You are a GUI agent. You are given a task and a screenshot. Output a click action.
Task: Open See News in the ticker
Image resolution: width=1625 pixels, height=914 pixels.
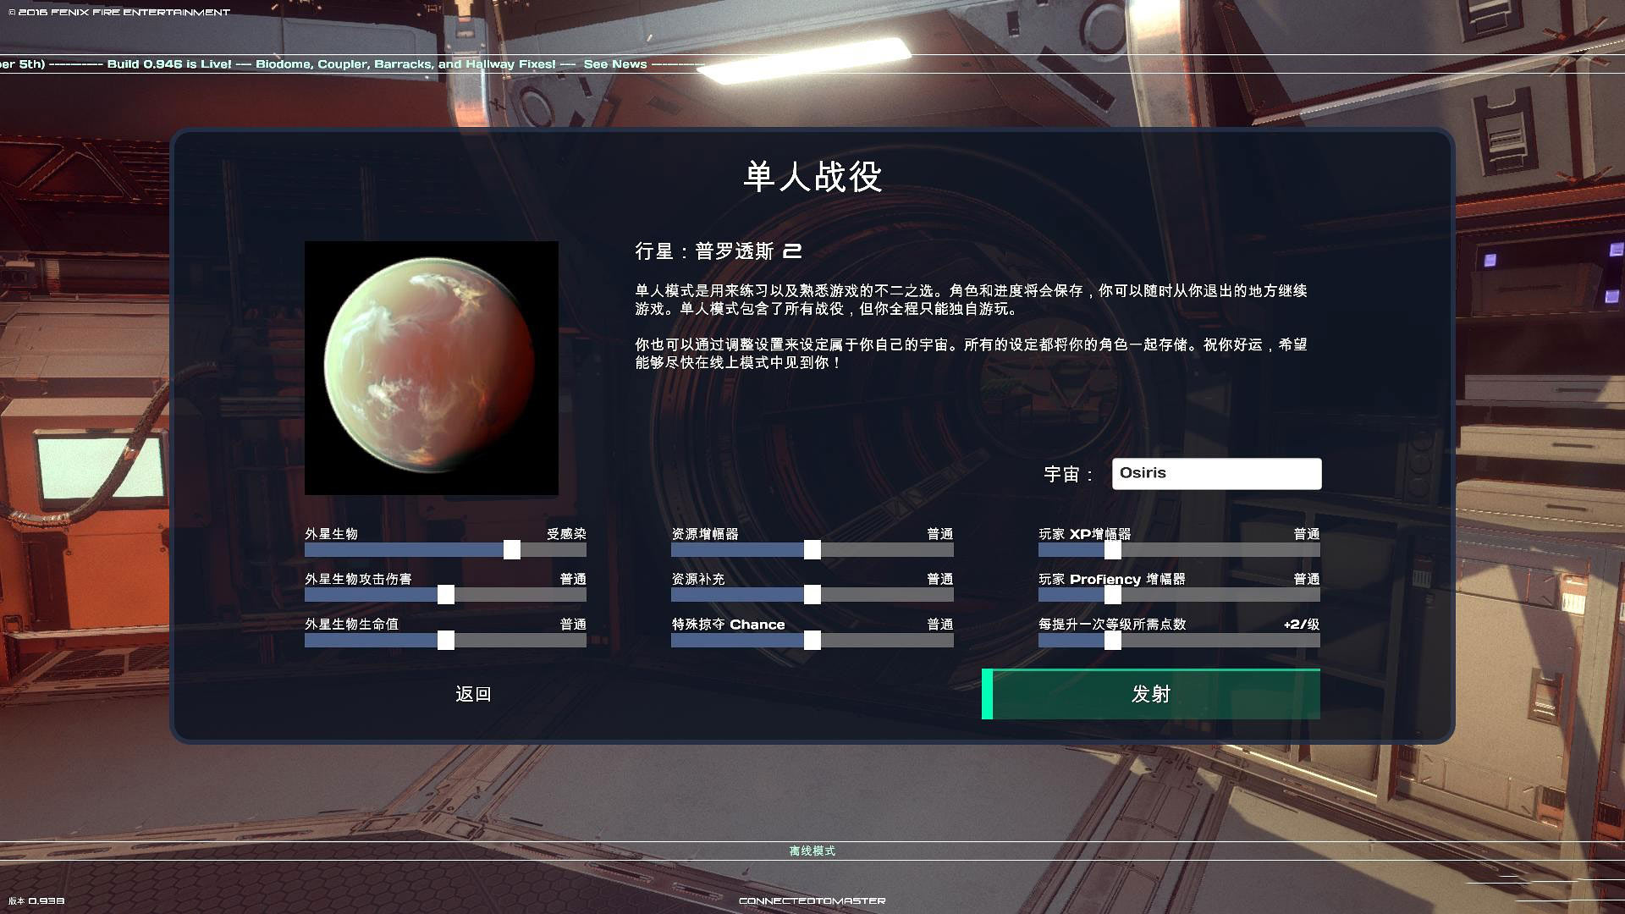click(615, 64)
